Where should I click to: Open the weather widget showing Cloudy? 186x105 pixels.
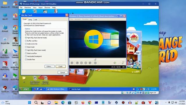tap(6, 102)
